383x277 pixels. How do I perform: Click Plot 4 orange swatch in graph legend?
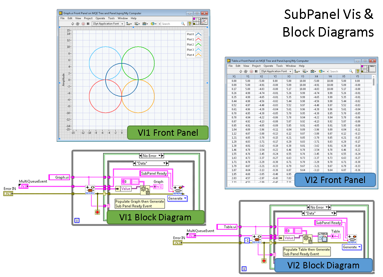tap(198, 55)
